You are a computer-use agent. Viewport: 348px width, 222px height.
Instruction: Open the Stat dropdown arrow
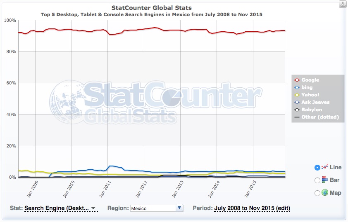(93, 208)
